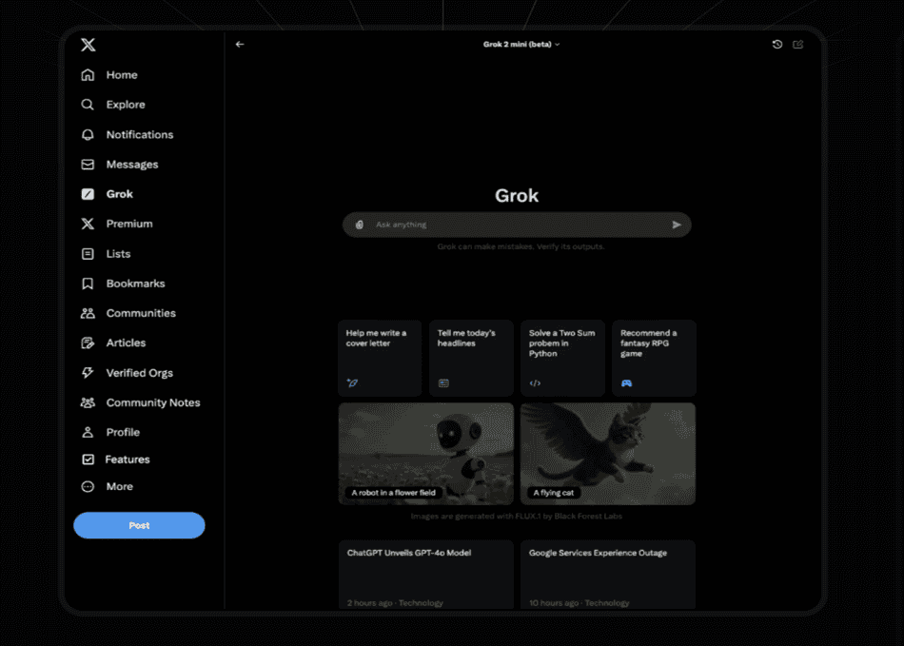Click the blue Post button
This screenshot has height=646, width=904.
(139, 525)
